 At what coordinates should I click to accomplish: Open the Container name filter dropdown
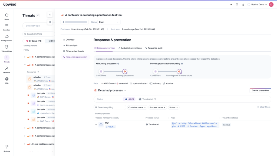[x=137, y=107]
